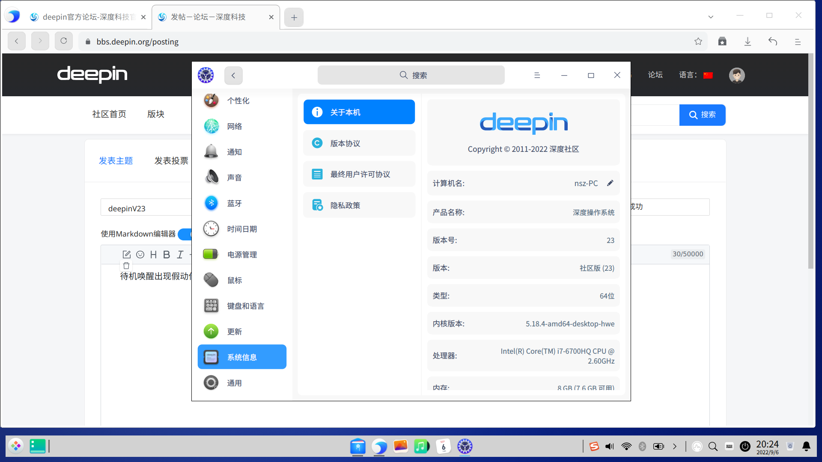The image size is (822, 462).
Task: Open the Update section with green arrow
Action: pyautogui.click(x=234, y=332)
